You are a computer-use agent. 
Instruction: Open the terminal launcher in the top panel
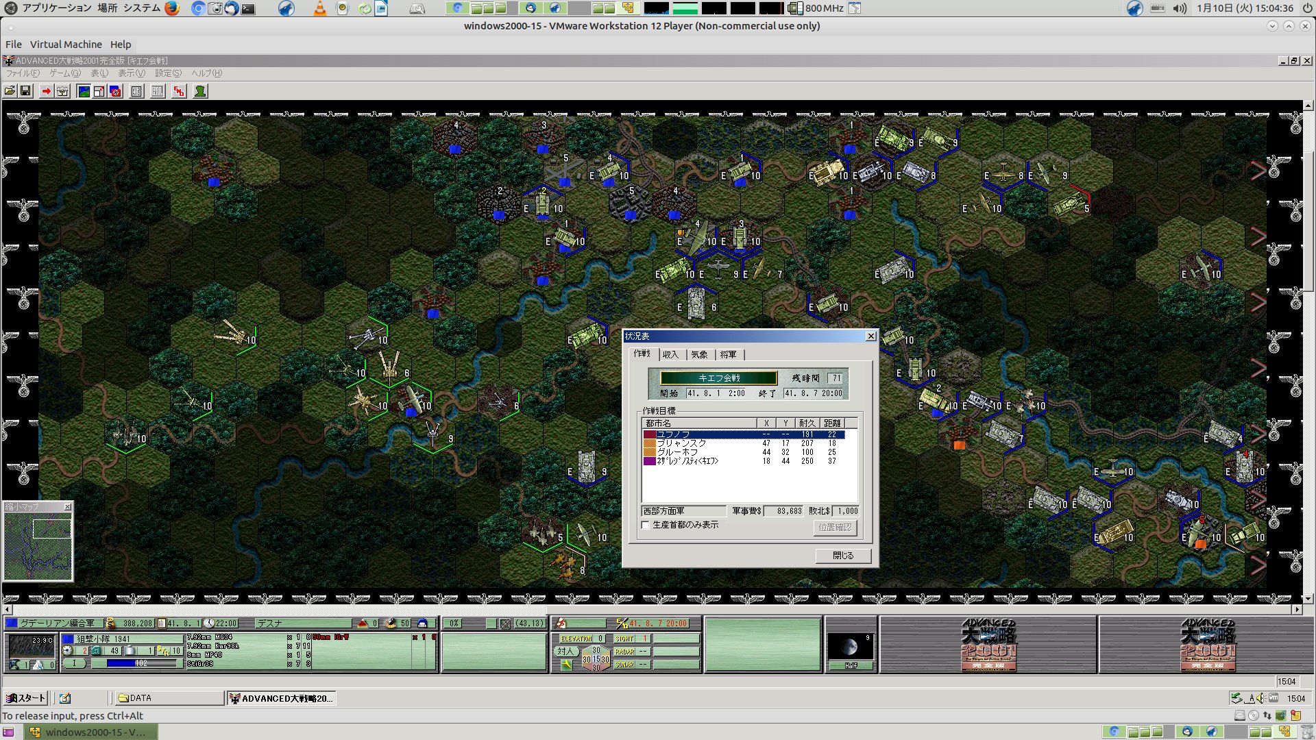click(x=248, y=8)
